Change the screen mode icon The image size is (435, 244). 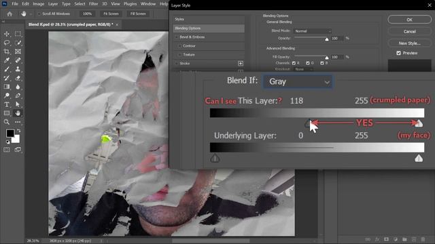pyautogui.click(x=18, y=150)
